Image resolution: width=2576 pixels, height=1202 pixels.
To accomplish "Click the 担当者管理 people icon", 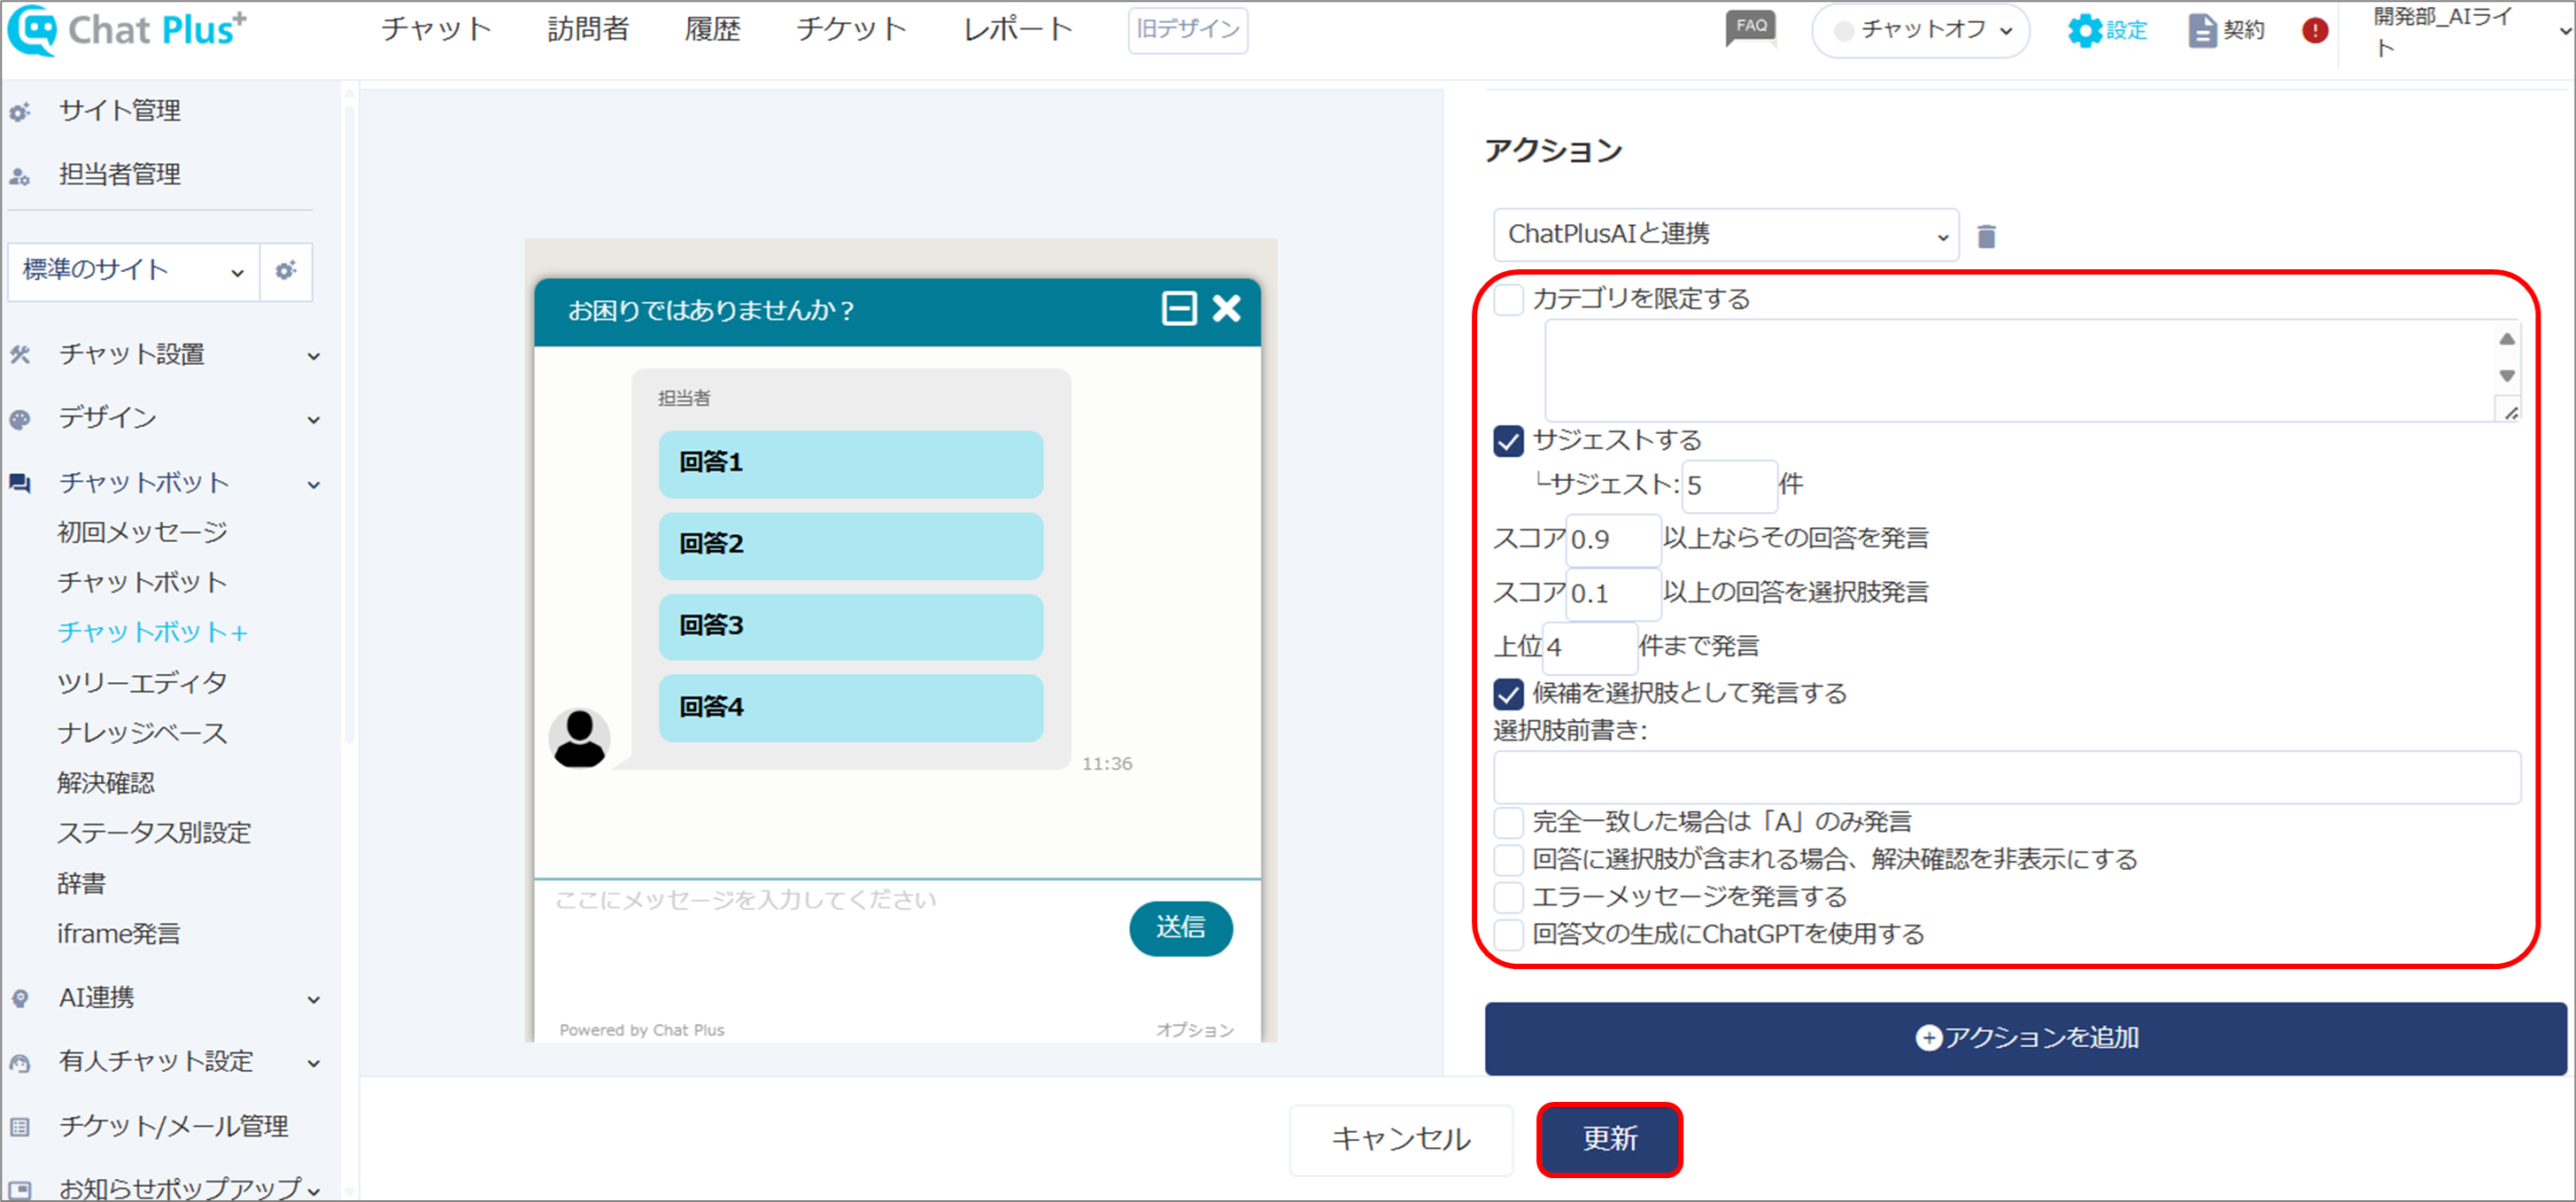I will coord(20,177).
